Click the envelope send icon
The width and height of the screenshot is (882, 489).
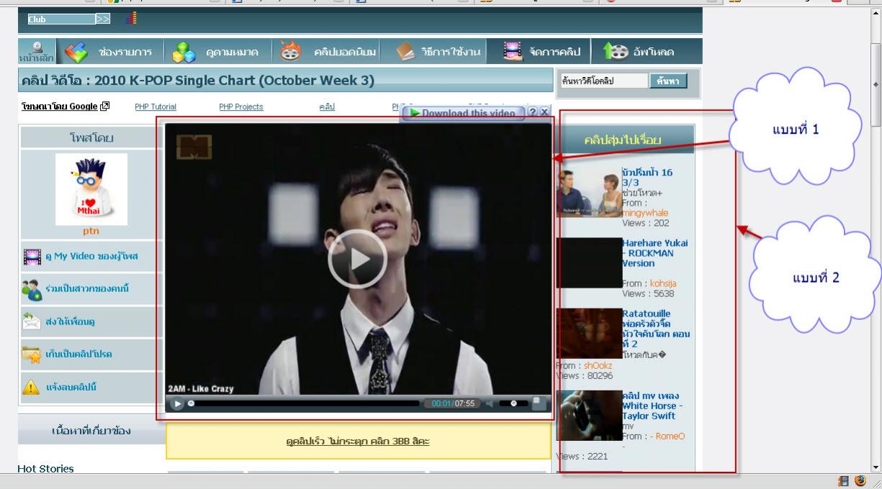click(32, 321)
